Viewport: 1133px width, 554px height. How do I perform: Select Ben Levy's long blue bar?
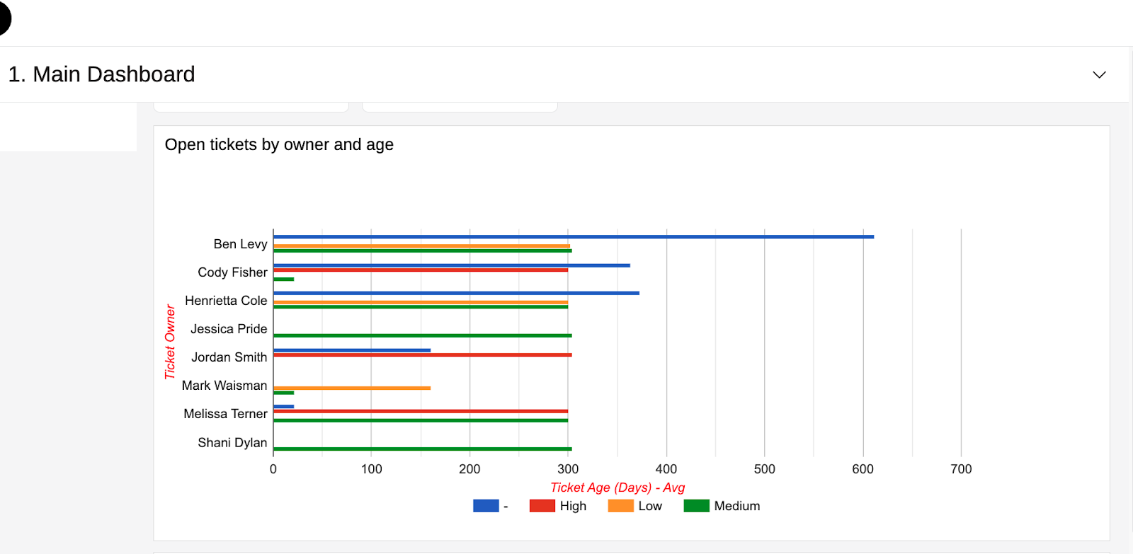(x=574, y=237)
